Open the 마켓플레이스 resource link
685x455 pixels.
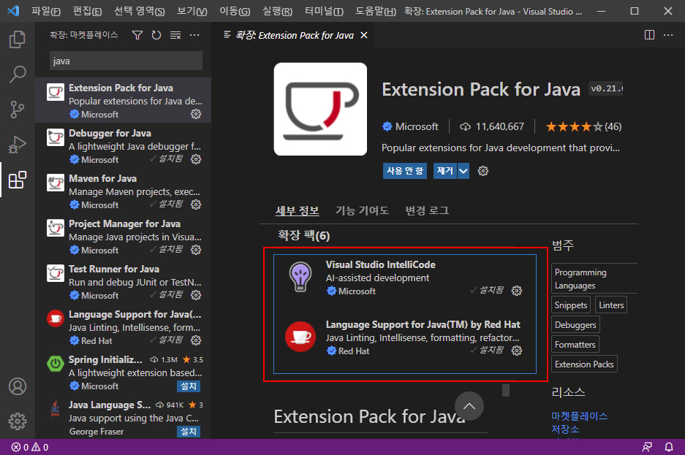coord(579,416)
